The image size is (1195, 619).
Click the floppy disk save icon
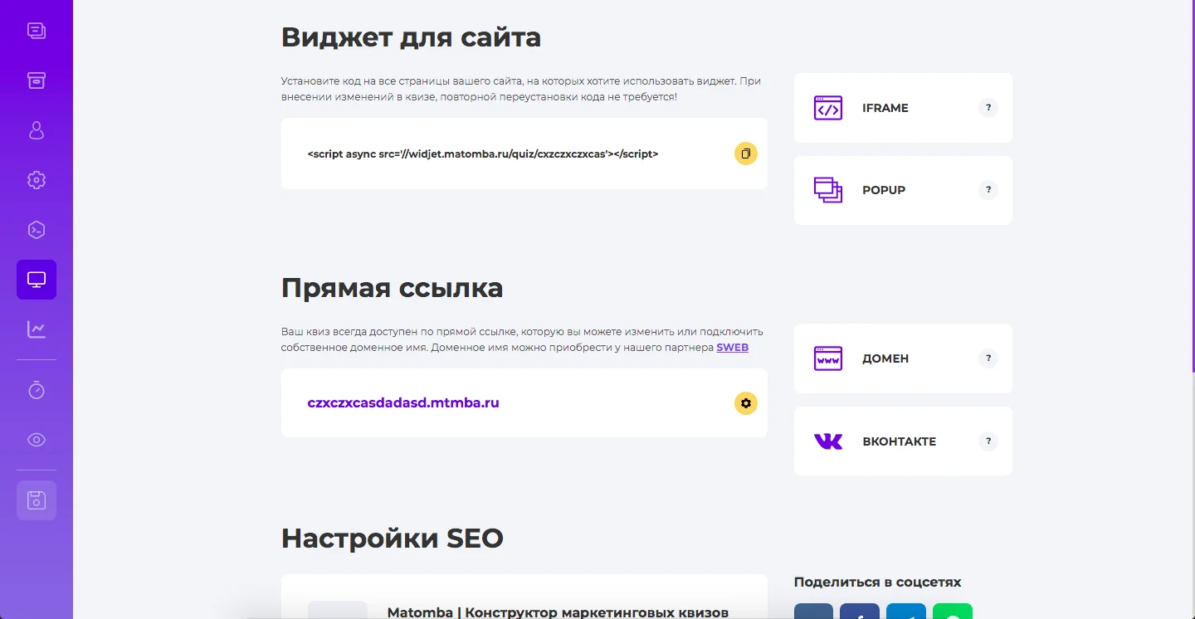pyautogui.click(x=37, y=500)
